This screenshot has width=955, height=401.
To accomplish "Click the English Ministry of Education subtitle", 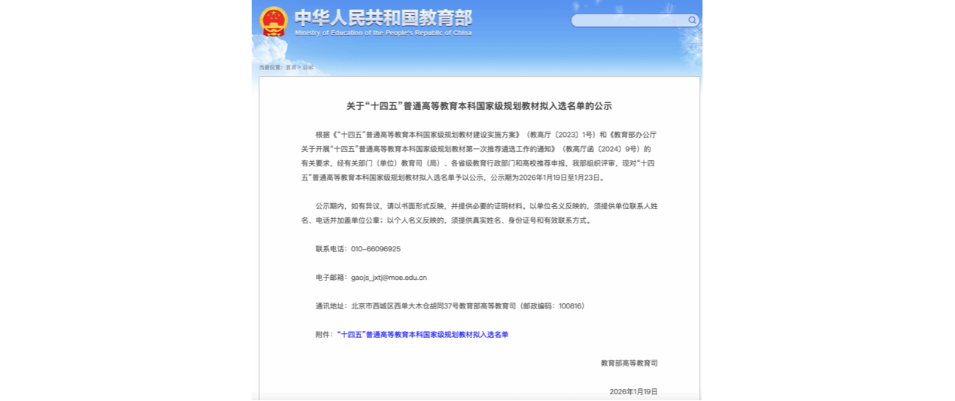I will pyautogui.click(x=383, y=33).
